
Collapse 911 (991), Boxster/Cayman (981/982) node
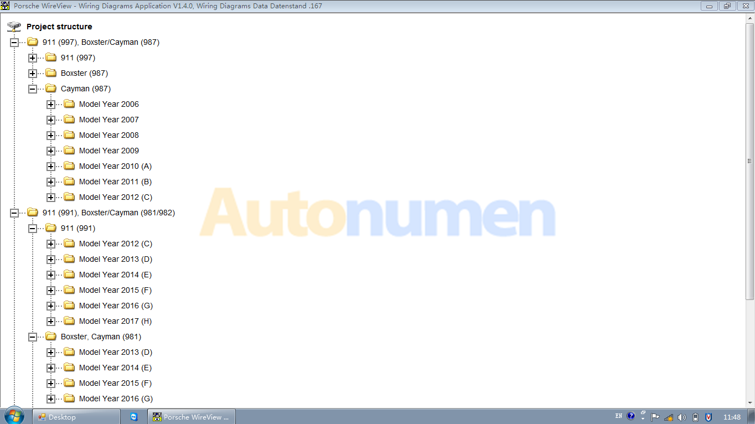[14, 213]
